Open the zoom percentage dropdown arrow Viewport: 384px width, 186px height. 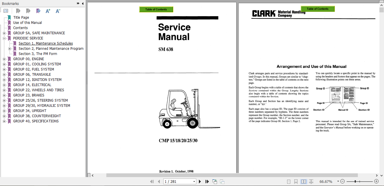(338, 182)
